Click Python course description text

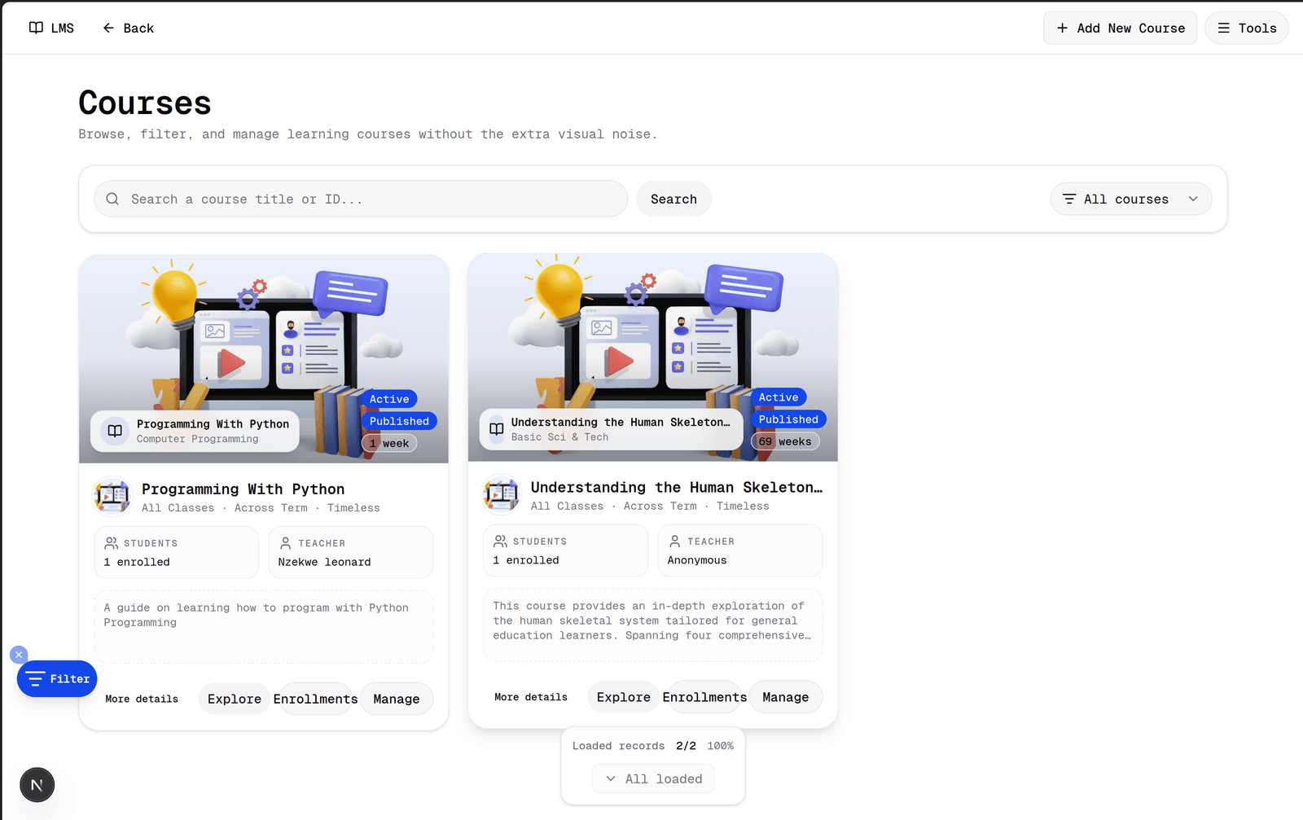tap(256, 615)
